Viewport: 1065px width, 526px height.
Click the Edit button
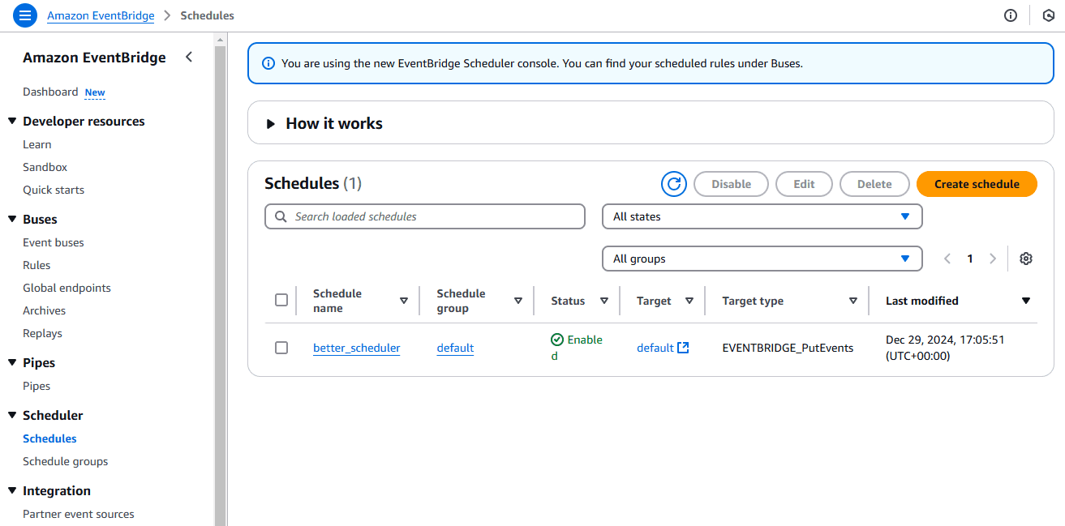click(x=804, y=184)
